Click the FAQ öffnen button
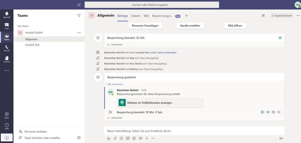This screenshot has height=143, width=301. click(235, 25)
